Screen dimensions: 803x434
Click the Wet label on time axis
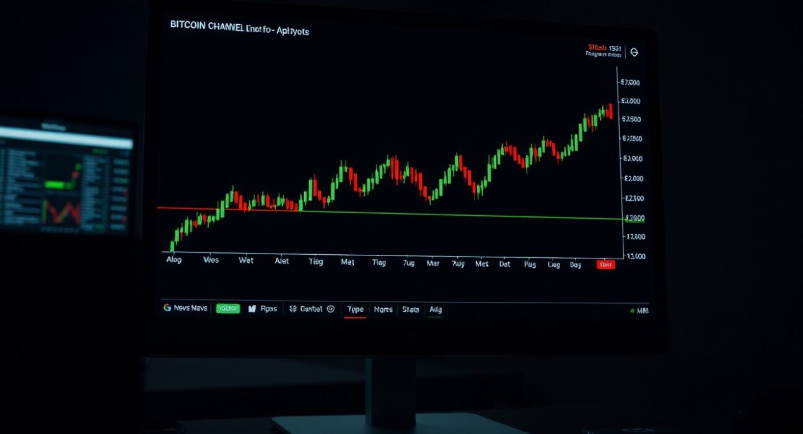246,260
